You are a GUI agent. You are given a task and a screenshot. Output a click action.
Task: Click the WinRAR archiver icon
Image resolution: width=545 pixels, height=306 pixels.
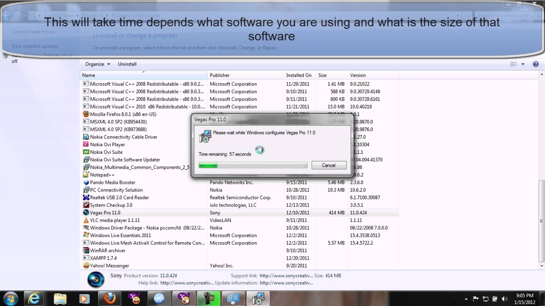coord(86,251)
